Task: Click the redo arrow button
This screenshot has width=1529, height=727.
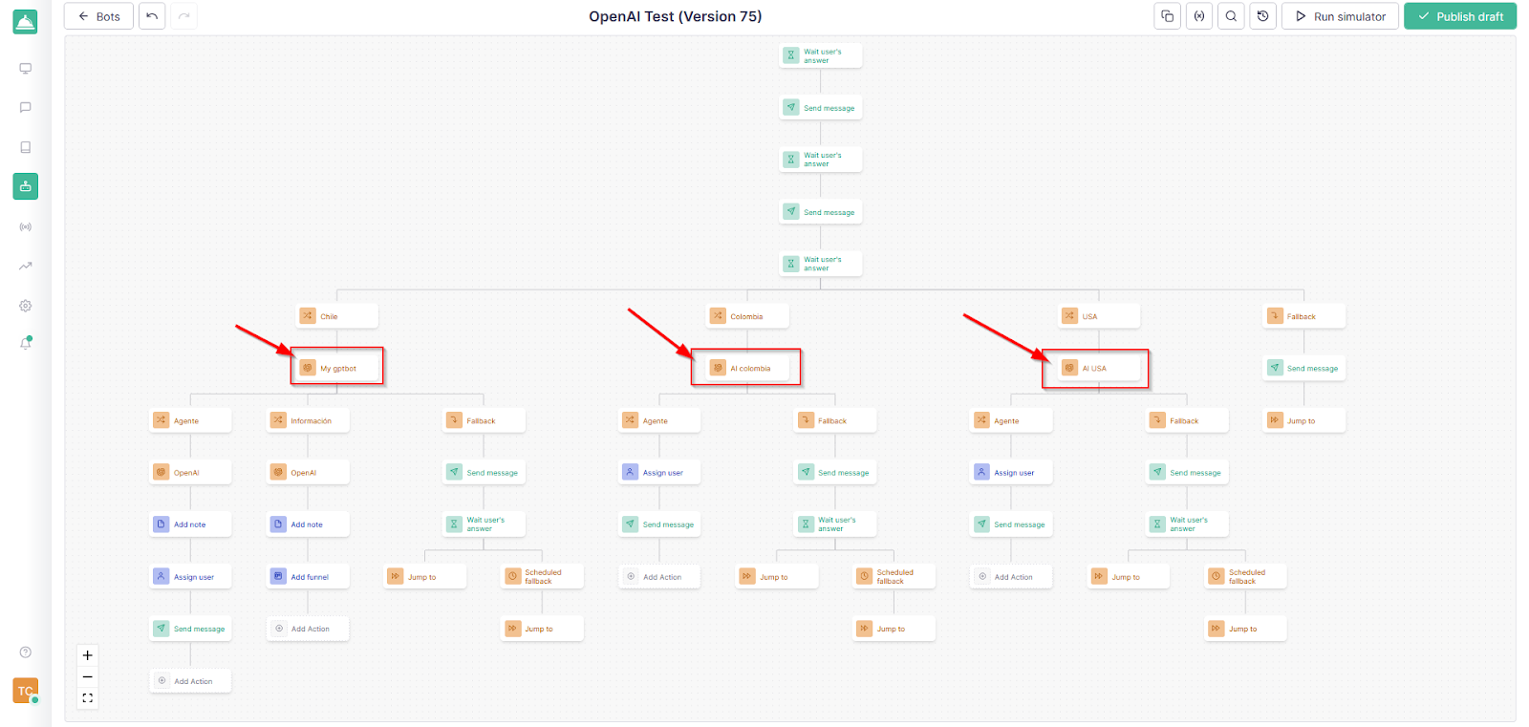Action: tap(183, 16)
